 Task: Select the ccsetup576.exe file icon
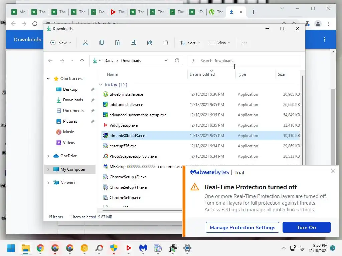click(x=106, y=146)
